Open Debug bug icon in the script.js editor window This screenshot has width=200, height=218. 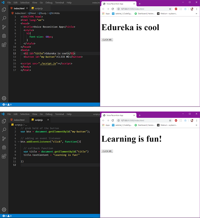click(4, 147)
